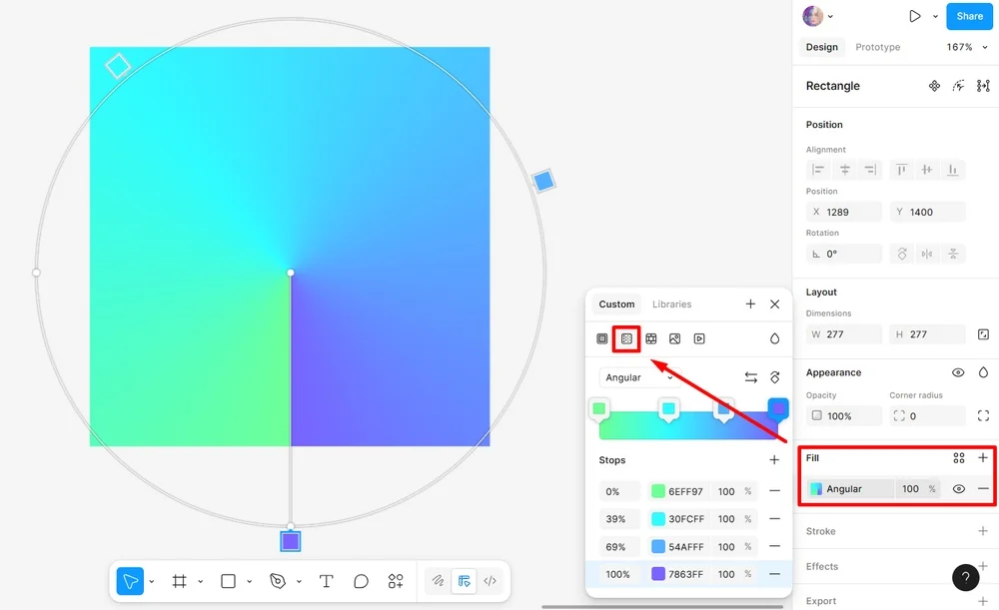Image resolution: width=999 pixels, height=610 pixels.
Task: Remove the 54AFFF gradient stop
Action: point(775,546)
